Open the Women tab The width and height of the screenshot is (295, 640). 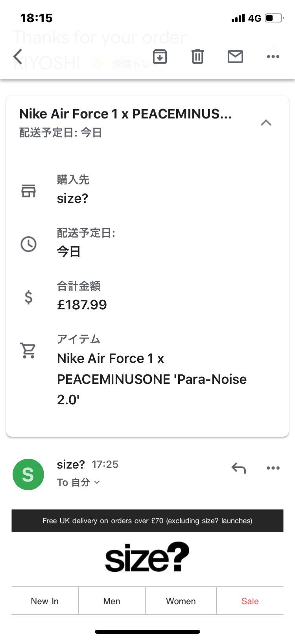(x=181, y=601)
